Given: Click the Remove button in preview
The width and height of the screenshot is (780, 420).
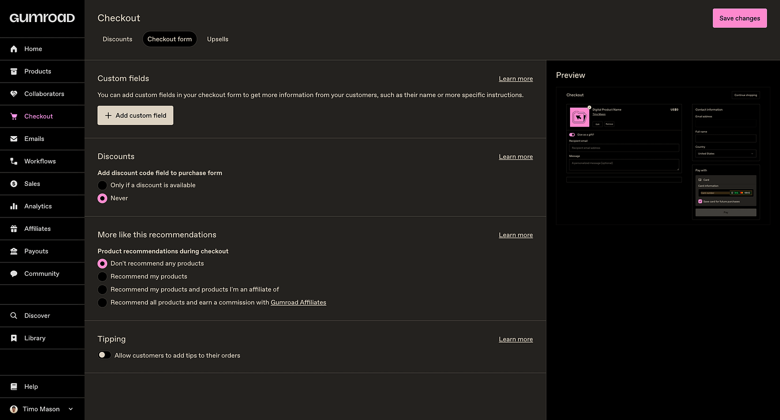Looking at the screenshot, I should 609,124.
